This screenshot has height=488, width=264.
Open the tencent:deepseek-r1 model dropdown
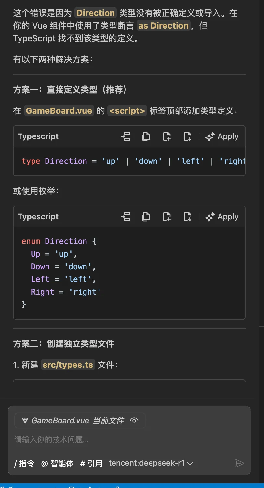point(151,463)
